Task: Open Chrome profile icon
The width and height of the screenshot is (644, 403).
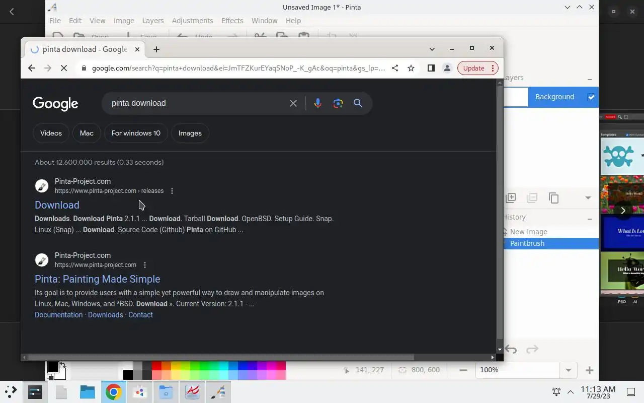Action: 447,68
